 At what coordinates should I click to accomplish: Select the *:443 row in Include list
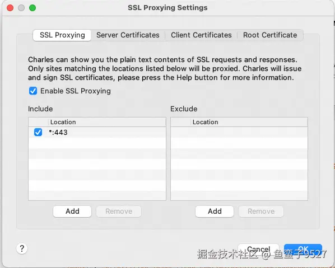tap(97, 132)
